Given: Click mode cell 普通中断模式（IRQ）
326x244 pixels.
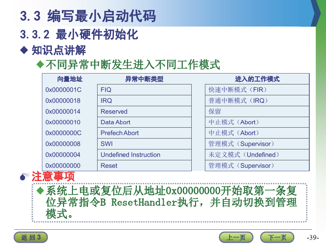Looking at the screenshot, I should (x=257, y=101).
